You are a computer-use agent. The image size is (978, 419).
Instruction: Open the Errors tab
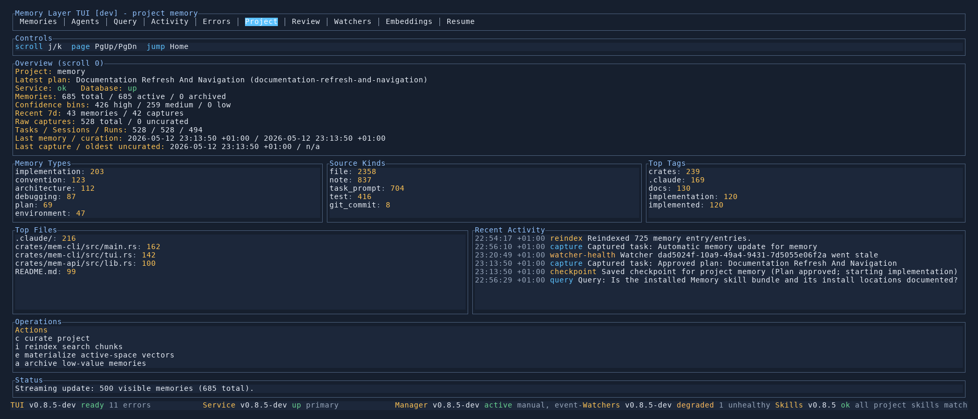[217, 21]
